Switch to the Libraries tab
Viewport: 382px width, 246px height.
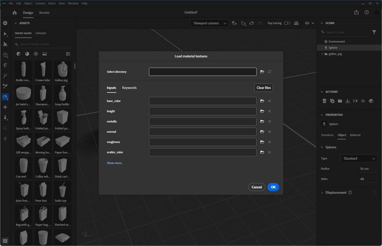pyautogui.click(x=41, y=33)
